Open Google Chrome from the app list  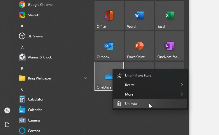pos(40,5)
